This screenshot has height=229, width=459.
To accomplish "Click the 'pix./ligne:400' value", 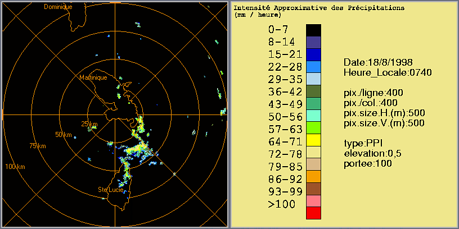I will click(373, 93).
